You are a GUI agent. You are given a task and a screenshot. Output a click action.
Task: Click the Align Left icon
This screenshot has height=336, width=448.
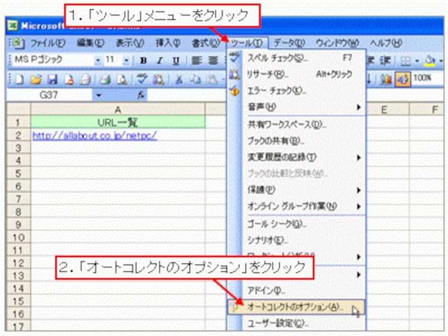coord(197,60)
